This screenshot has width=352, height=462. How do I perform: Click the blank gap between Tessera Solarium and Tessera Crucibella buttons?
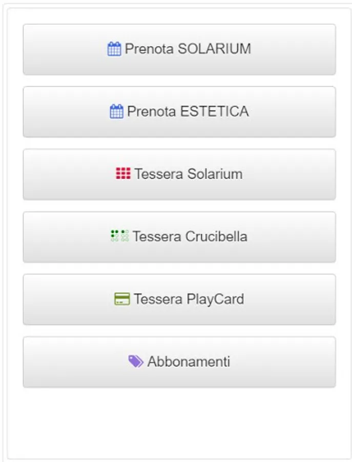(179, 206)
